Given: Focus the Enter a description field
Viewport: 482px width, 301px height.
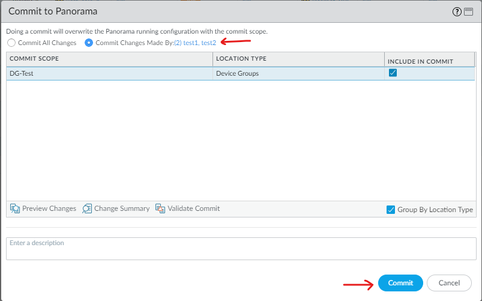Looking at the screenshot, I should [241, 249].
